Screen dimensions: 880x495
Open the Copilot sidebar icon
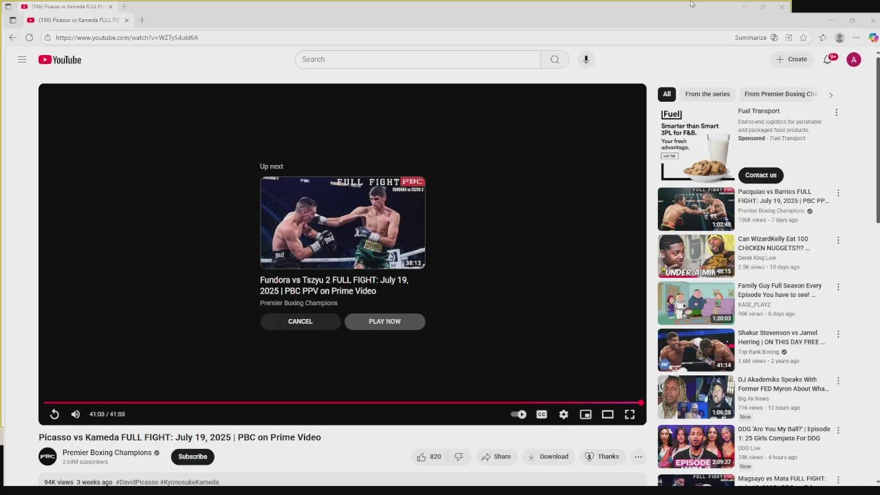(872, 38)
